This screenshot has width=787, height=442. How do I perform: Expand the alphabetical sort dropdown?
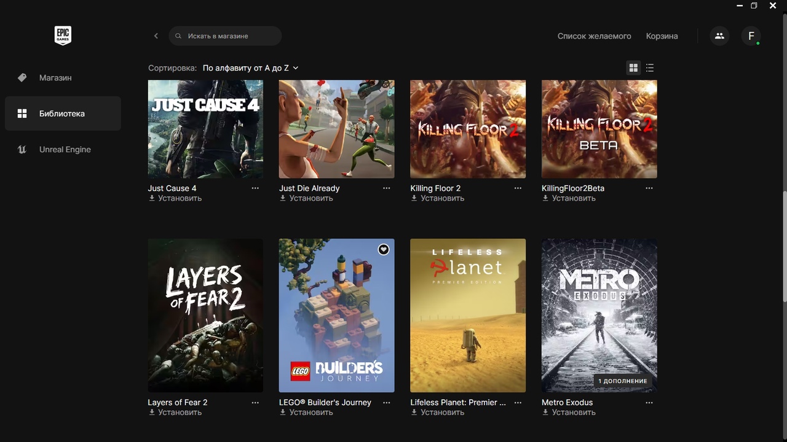pyautogui.click(x=251, y=68)
